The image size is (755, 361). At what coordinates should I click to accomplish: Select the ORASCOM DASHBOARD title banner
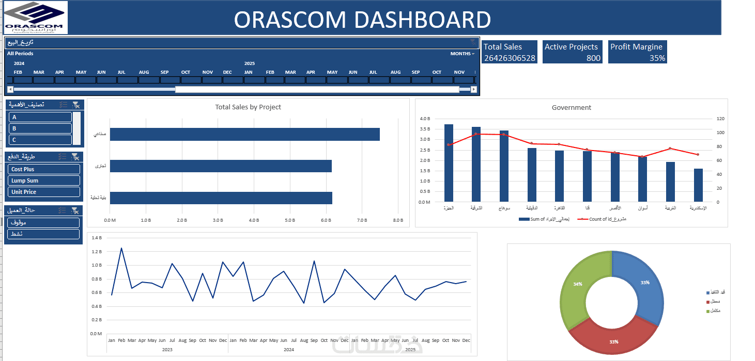click(x=362, y=19)
